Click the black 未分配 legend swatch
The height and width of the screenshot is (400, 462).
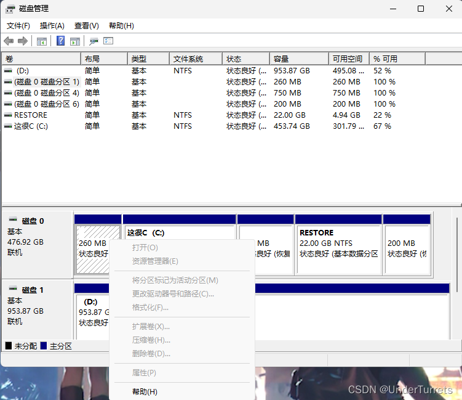tap(9, 346)
